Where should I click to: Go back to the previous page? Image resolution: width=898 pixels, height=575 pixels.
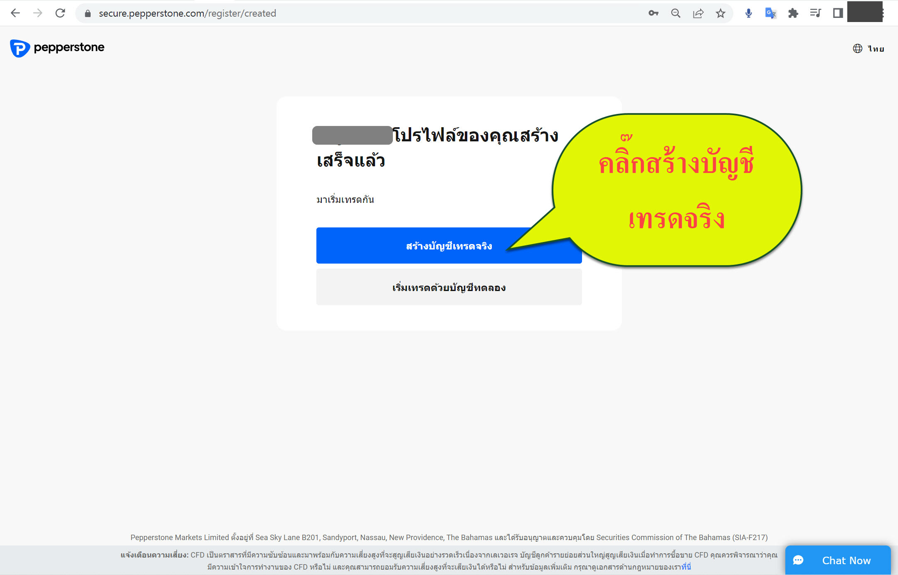[15, 13]
